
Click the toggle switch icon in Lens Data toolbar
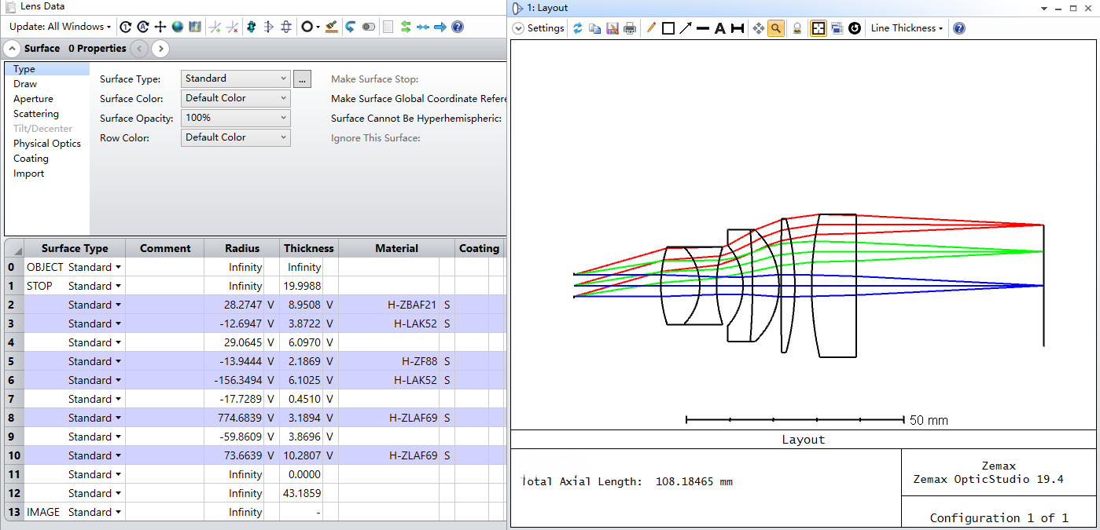click(369, 27)
